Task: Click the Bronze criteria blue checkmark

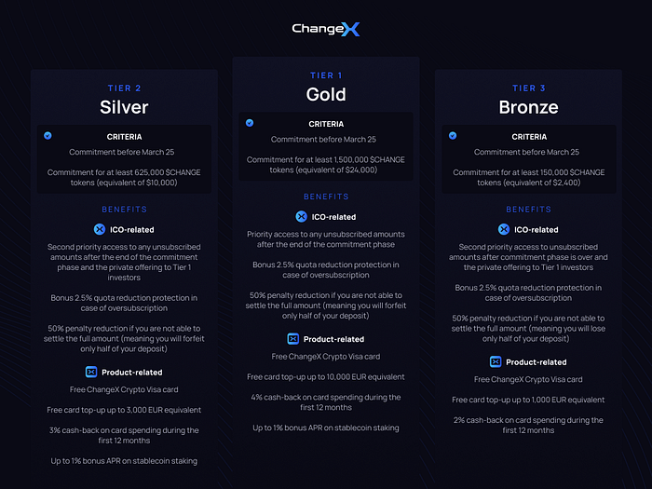Action: point(453,136)
